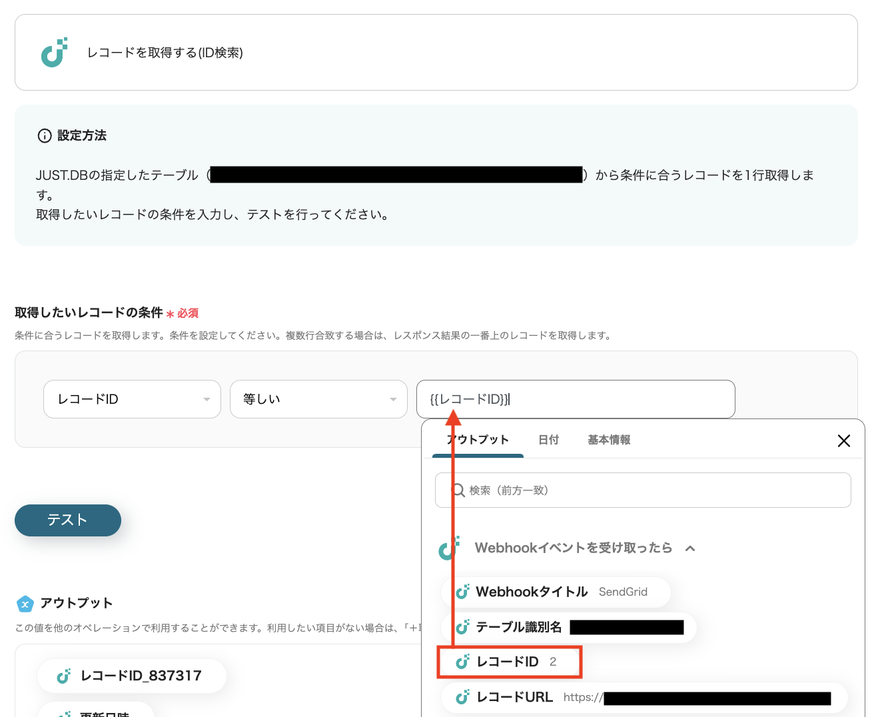Click the info icon beside 設定方法
The height and width of the screenshot is (717, 878).
coord(44,135)
